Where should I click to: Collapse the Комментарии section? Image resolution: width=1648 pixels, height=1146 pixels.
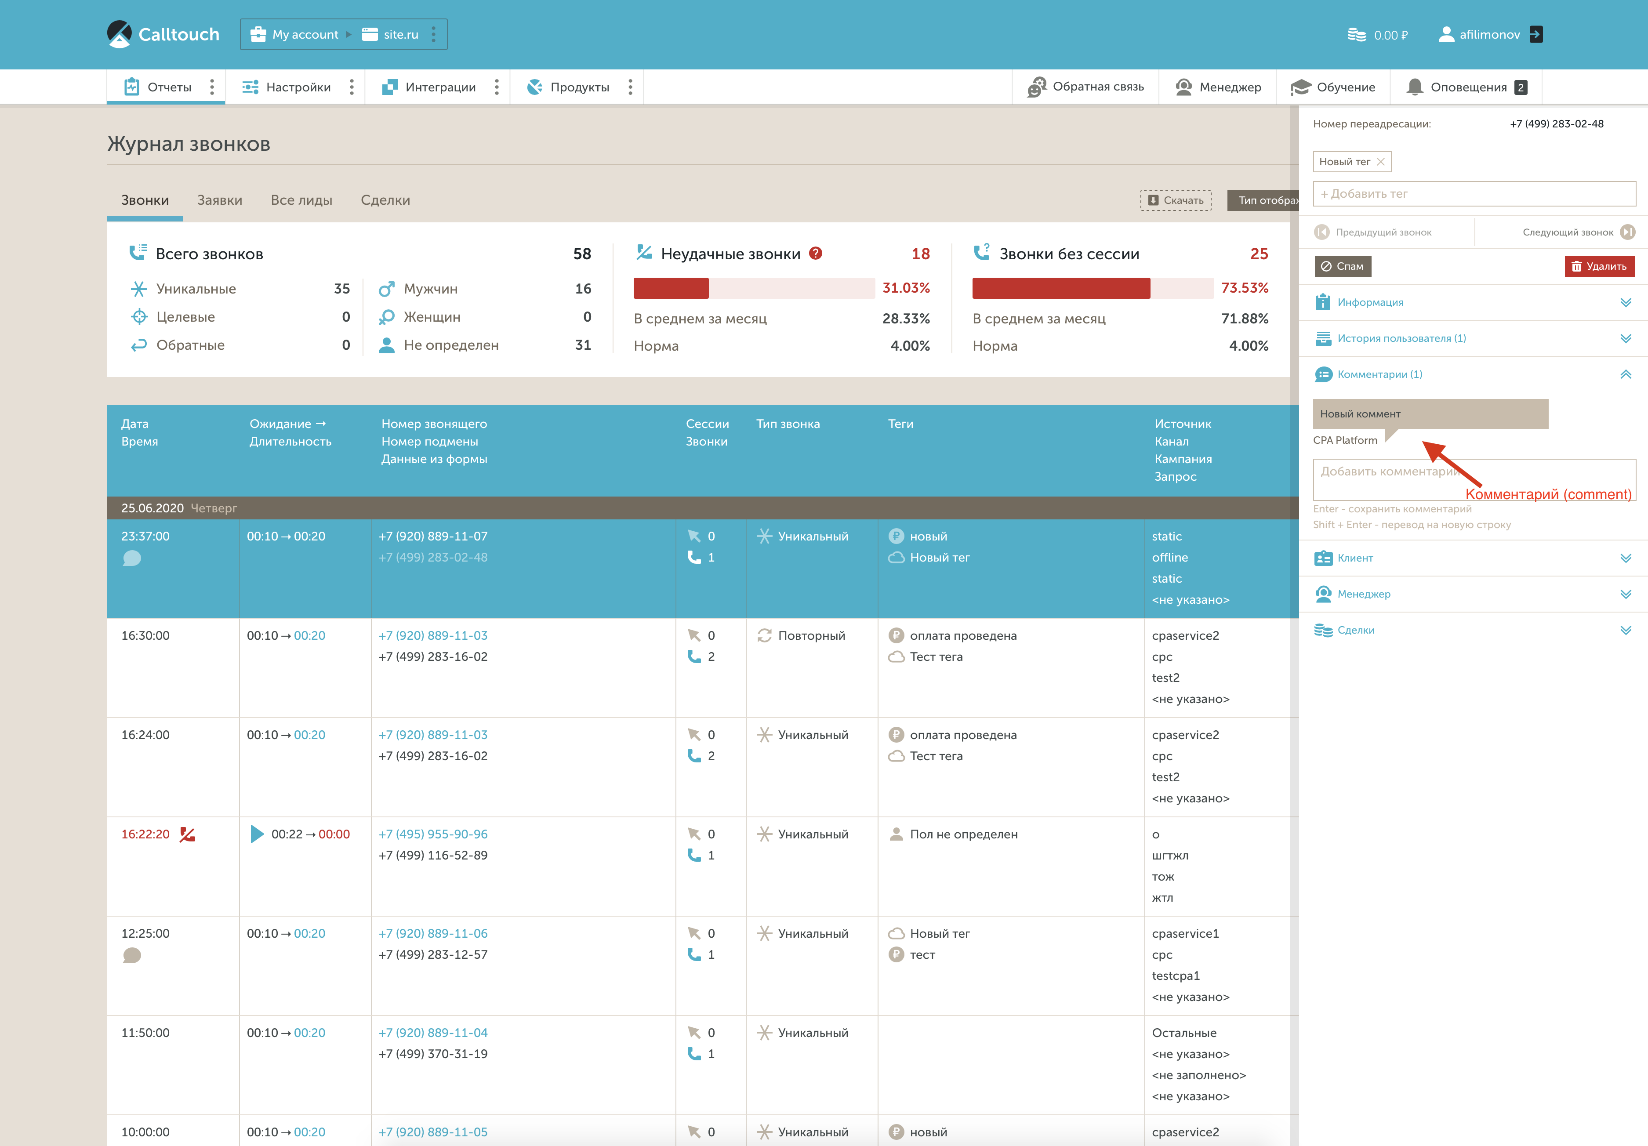(x=1474, y=374)
